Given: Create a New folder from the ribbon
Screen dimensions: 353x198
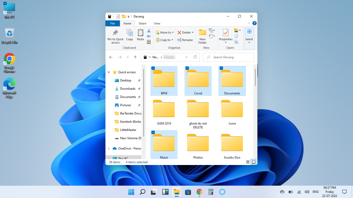Looking at the screenshot, I should tap(203, 35).
